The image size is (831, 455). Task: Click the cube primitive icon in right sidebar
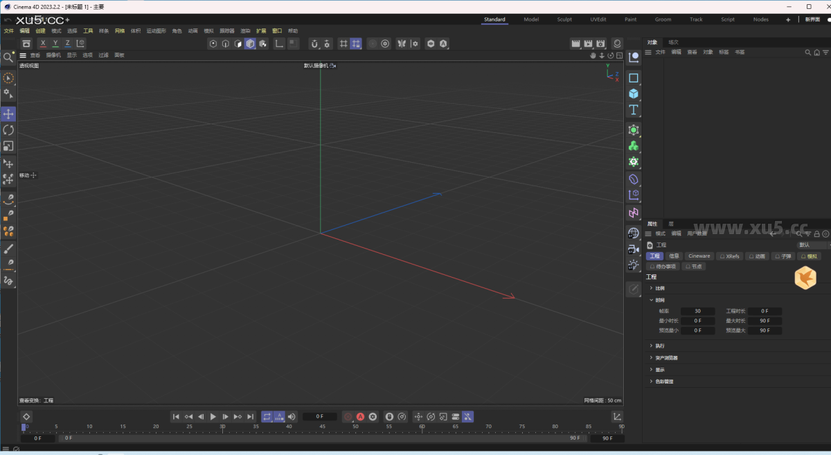(633, 93)
